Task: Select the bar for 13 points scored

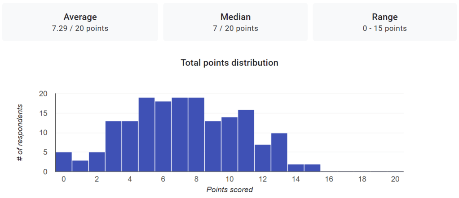Action: coord(279,152)
